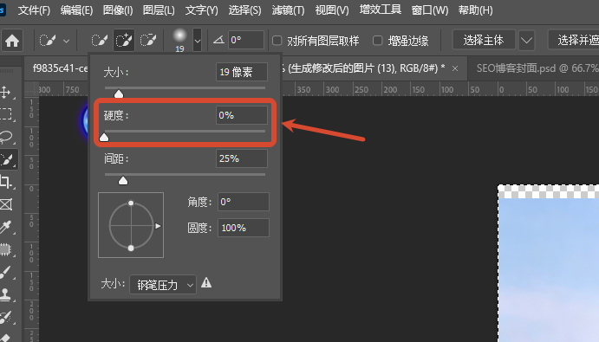Open the 滤镜(T) menu

(288, 10)
